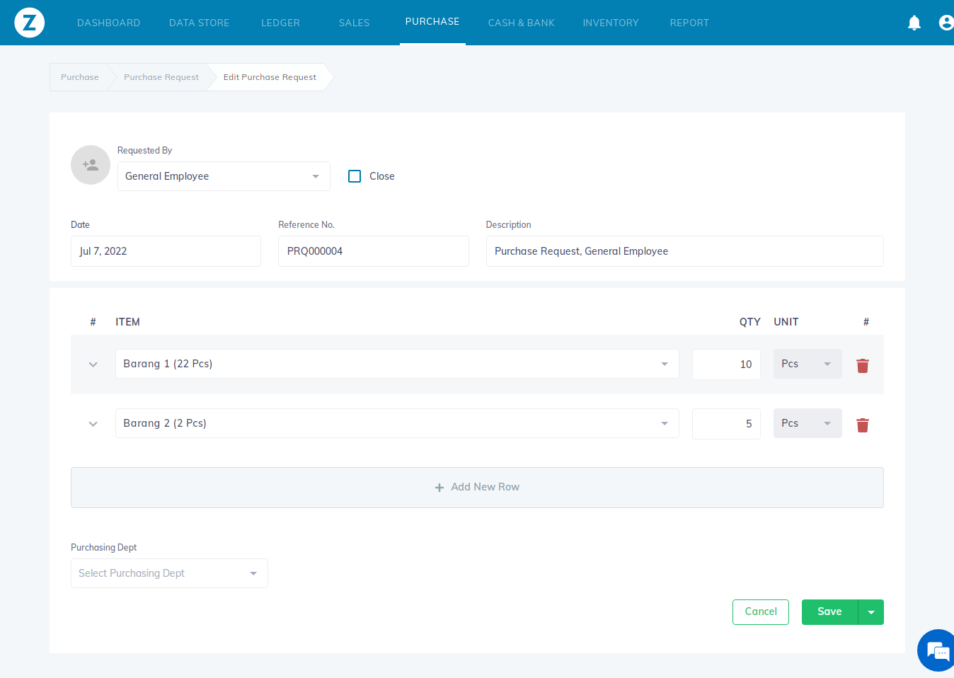Click the Cancel button
The height and width of the screenshot is (678, 954).
(761, 612)
